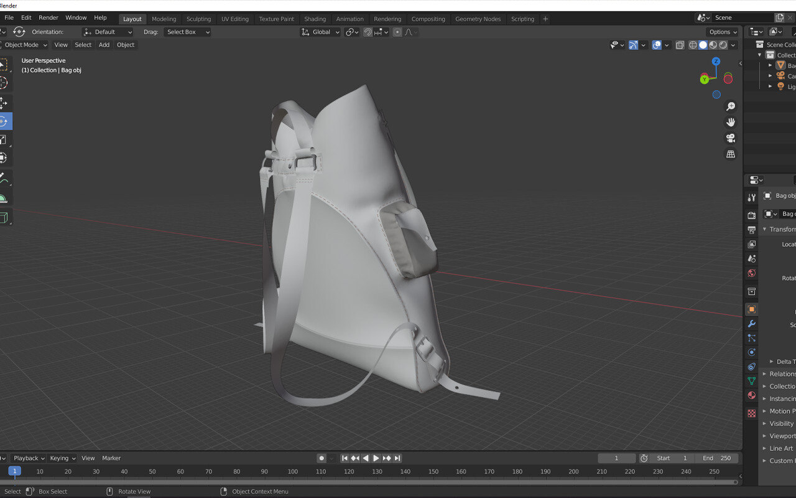Select the Rotate tool in the toolbar

click(4, 121)
